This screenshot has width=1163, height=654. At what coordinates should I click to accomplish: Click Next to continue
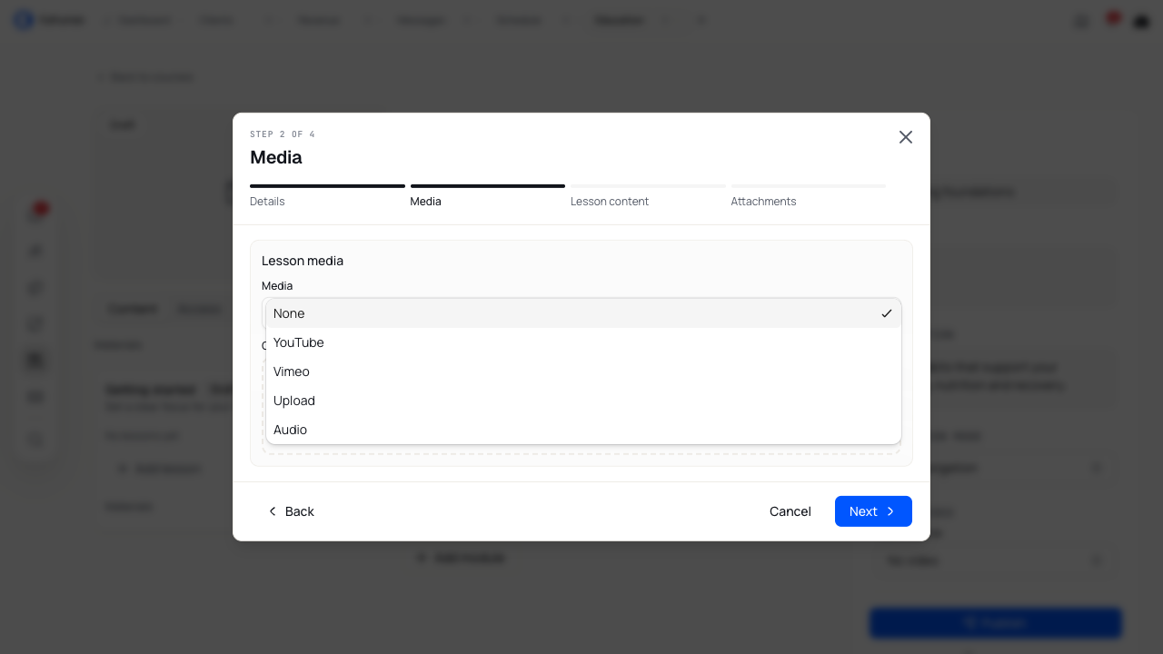coord(873,511)
